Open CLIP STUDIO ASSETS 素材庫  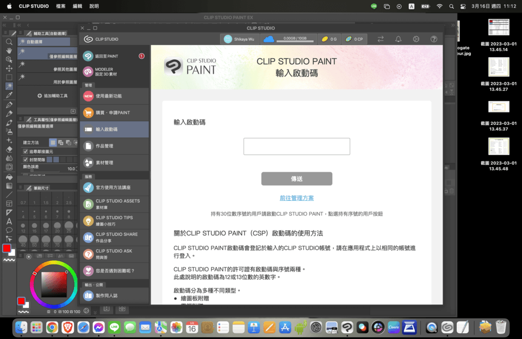tap(115, 204)
